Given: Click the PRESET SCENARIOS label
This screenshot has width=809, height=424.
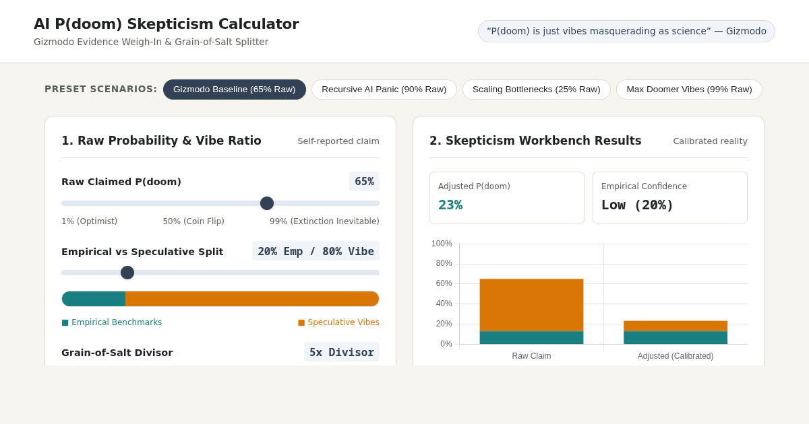Looking at the screenshot, I should [101, 89].
